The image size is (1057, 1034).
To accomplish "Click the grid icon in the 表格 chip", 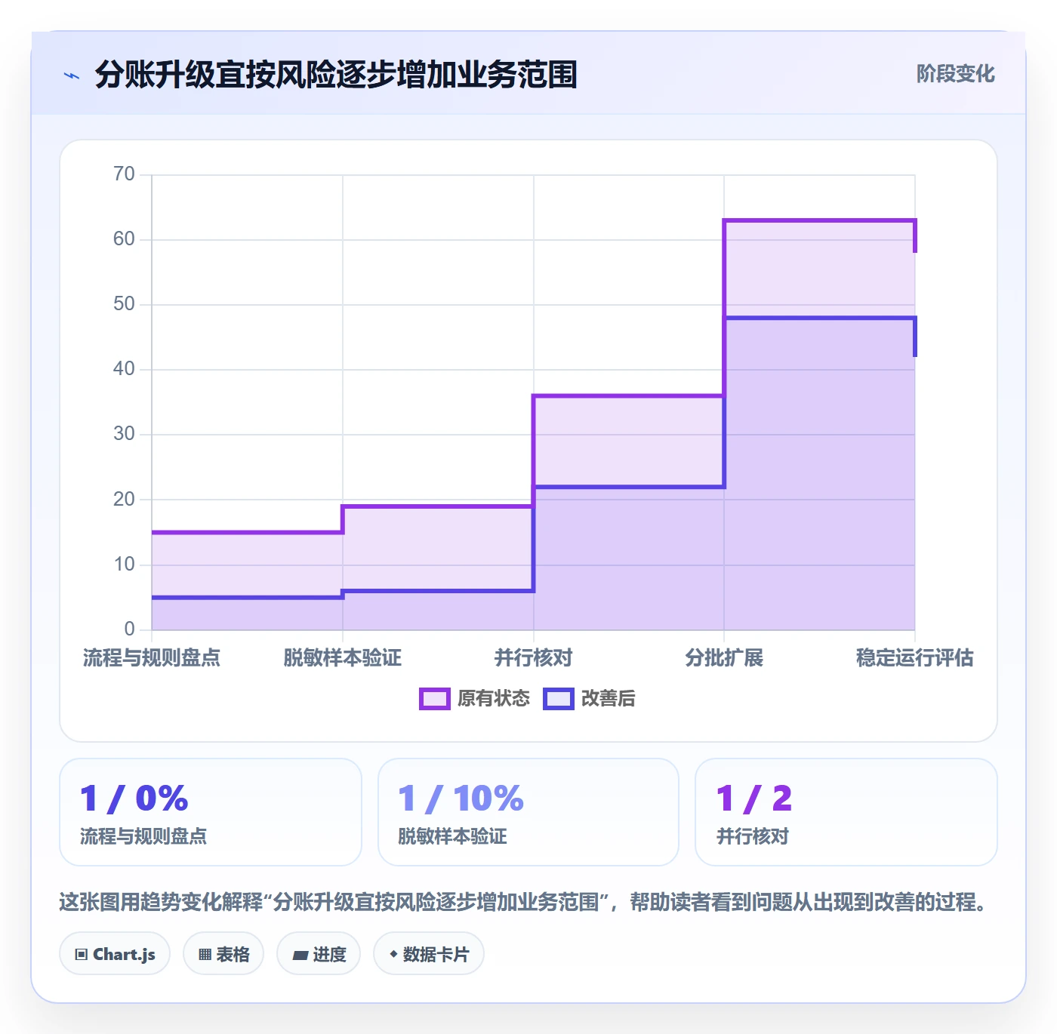I will point(205,955).
